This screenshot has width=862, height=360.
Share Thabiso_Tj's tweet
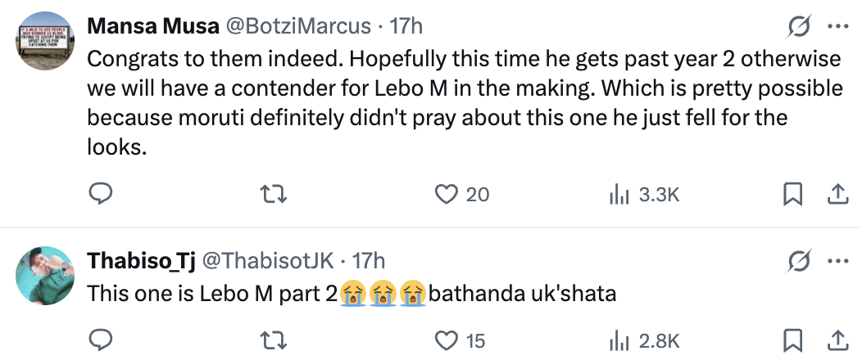(837, 340)
